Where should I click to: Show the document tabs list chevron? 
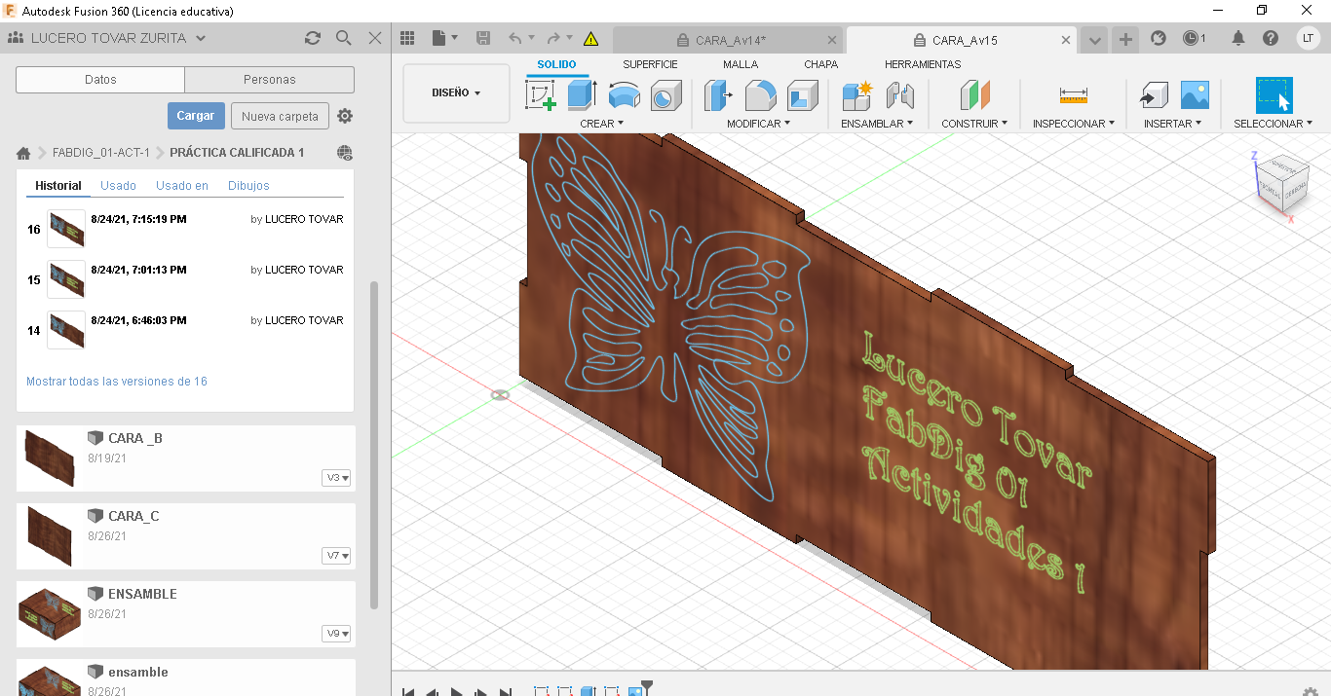(1095, 40)
